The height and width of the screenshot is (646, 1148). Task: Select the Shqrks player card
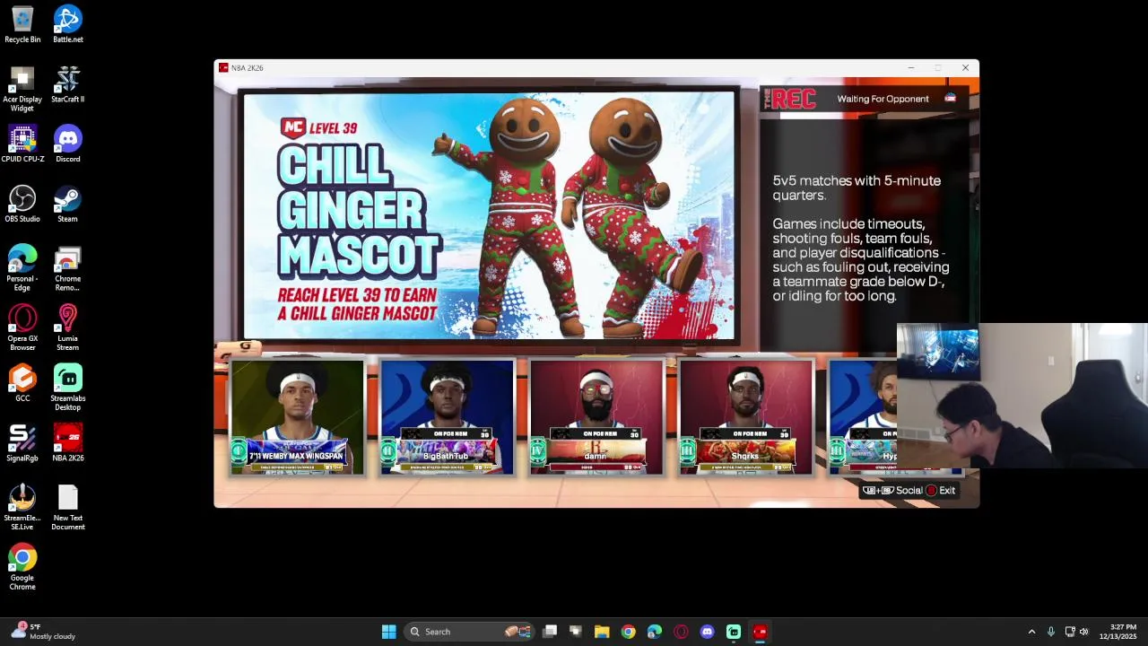[x=746, y=417]
